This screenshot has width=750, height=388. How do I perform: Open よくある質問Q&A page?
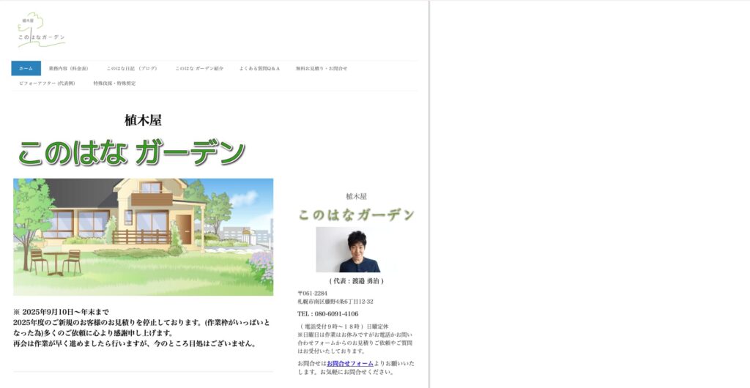tap(259, 68)
